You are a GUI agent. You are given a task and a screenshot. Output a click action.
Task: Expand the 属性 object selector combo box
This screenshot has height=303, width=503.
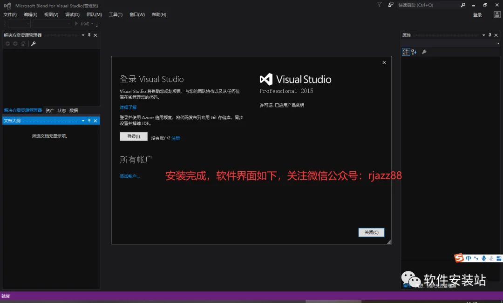[498, 43]
